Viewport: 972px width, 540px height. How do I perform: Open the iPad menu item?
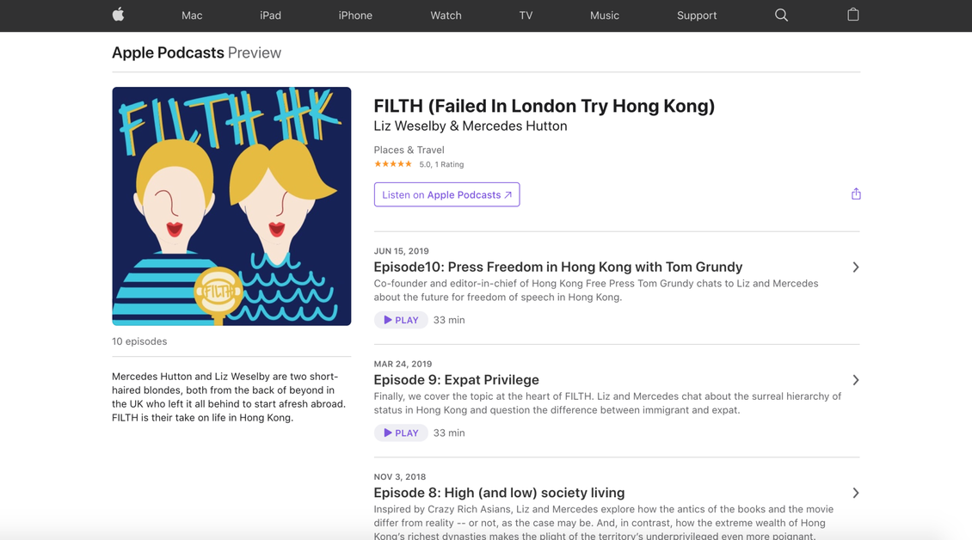pyautogui.click(x=270, y=15)
